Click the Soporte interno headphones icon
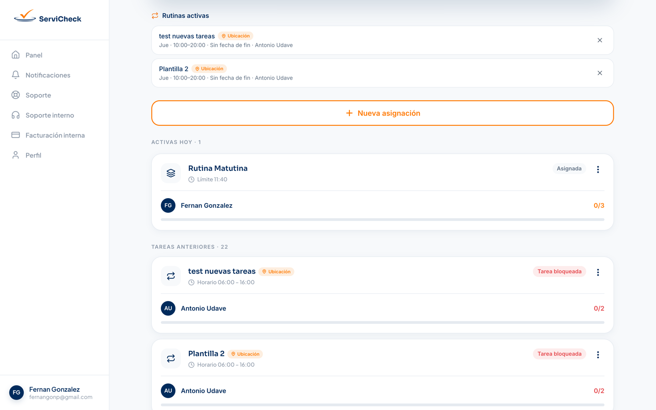This screenshot has width=656, height=410. click(15, 115)
